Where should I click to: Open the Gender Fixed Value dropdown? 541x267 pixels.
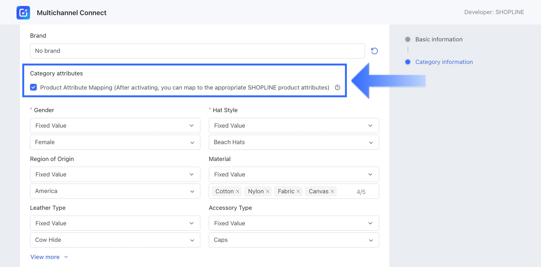click(115, 126)
